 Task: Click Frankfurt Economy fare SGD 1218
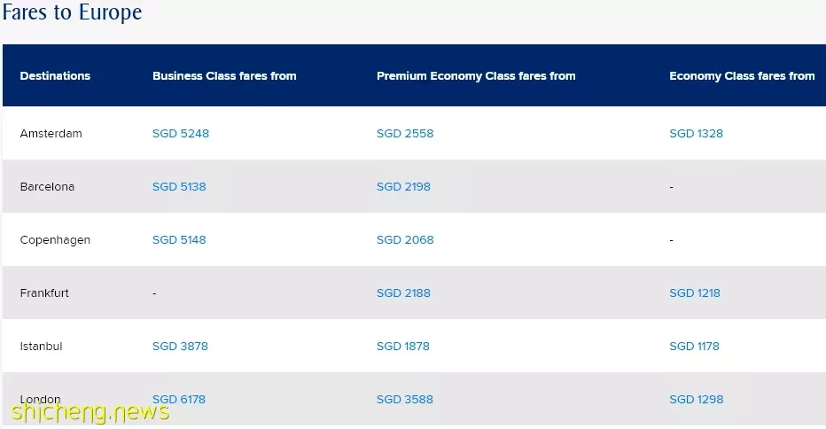point(694,293)
